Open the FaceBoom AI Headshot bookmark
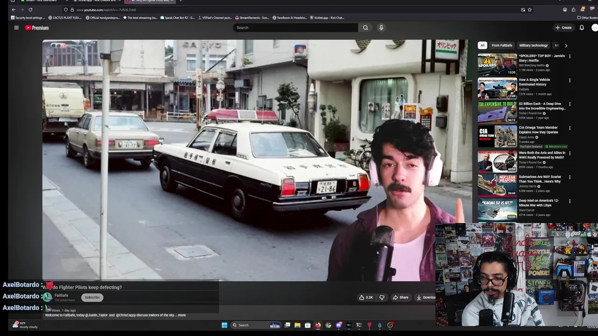 tap(290, 18)
